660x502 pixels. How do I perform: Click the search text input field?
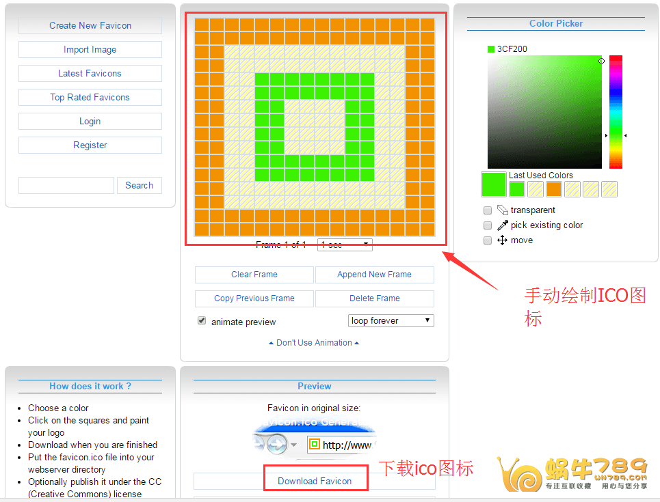pyautogui.click(x=66, y=186)
